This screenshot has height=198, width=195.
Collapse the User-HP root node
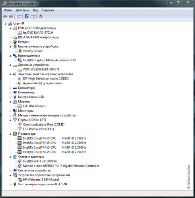click(6, 24)
